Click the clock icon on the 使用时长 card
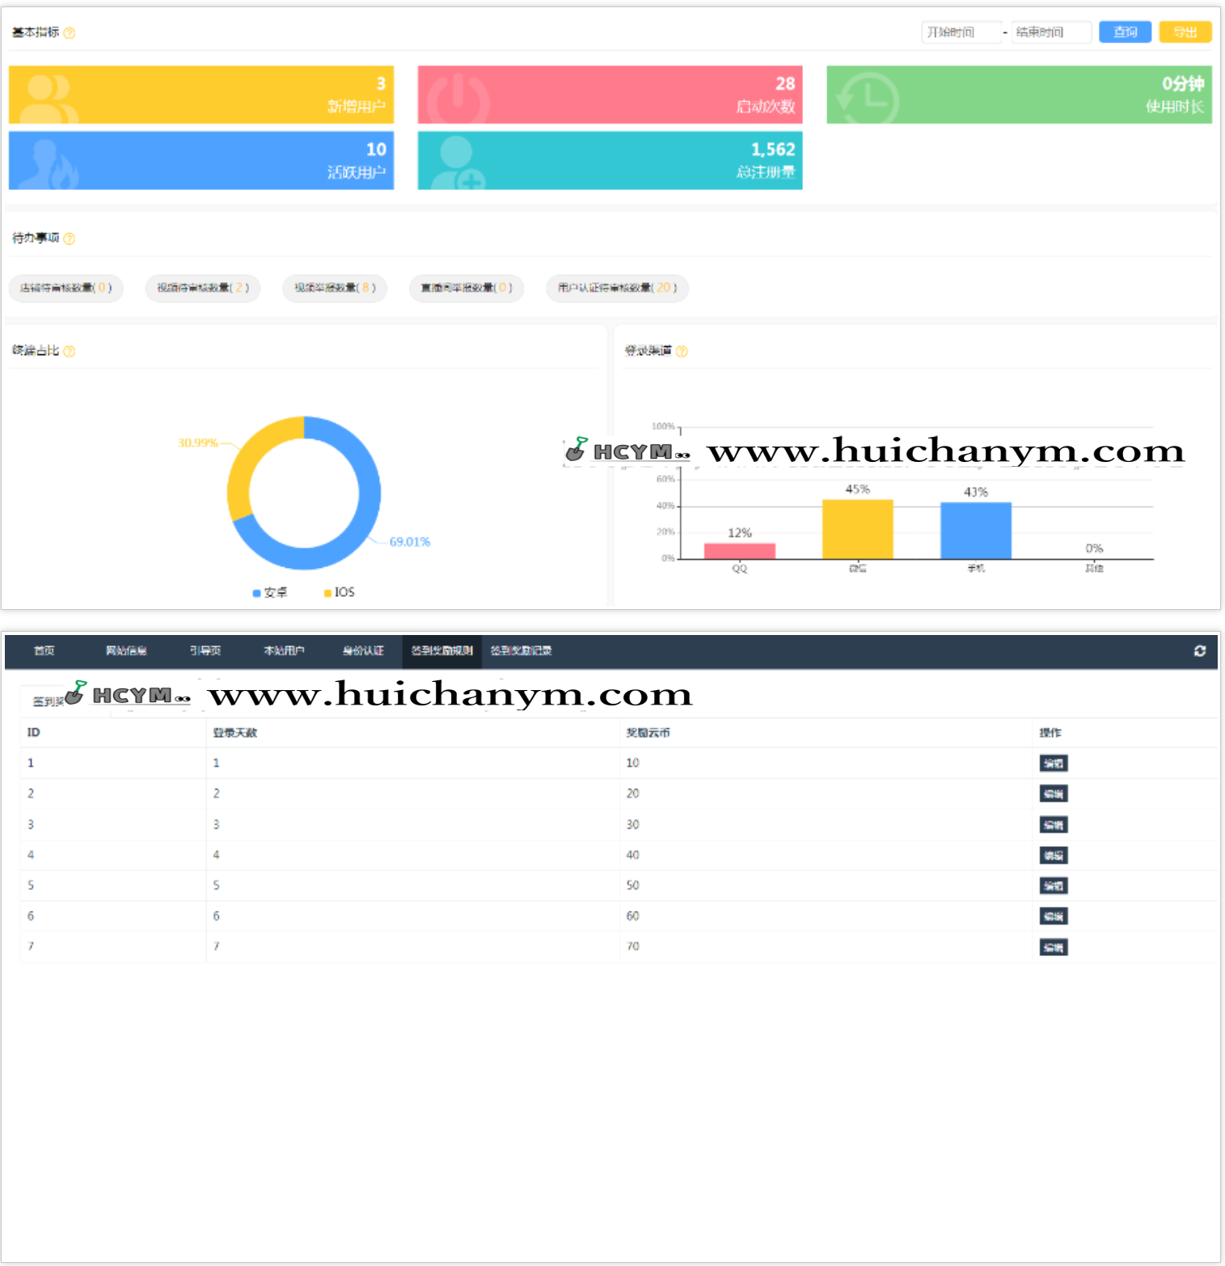 (x=868, y=98)
